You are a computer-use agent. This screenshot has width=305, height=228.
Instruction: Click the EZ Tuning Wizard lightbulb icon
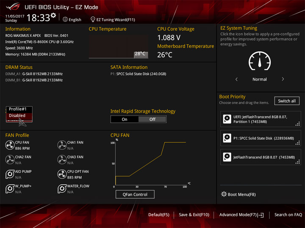pos(93,19)
